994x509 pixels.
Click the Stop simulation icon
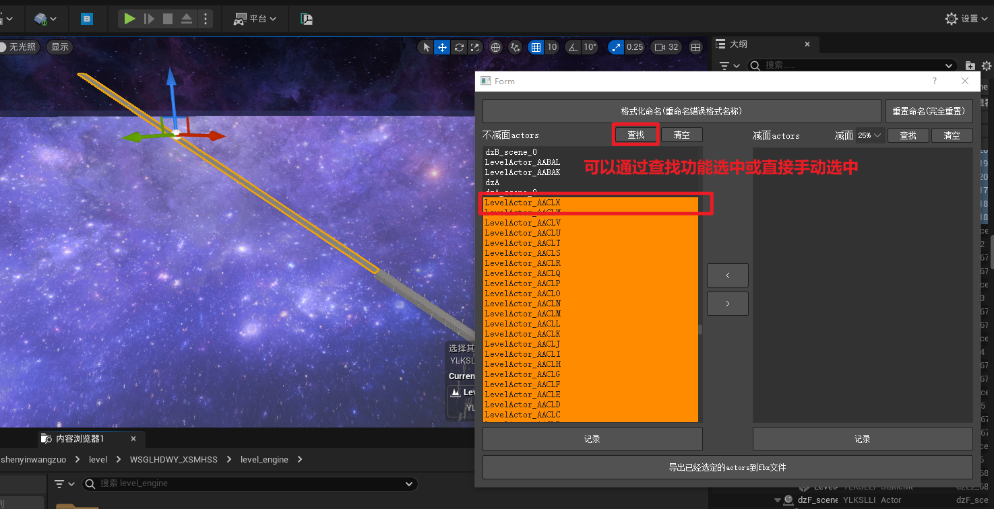[168, 19]
